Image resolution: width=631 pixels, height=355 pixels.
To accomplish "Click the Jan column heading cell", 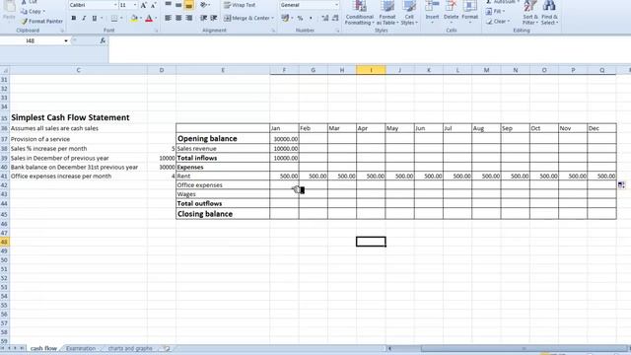I will [284, 128].
